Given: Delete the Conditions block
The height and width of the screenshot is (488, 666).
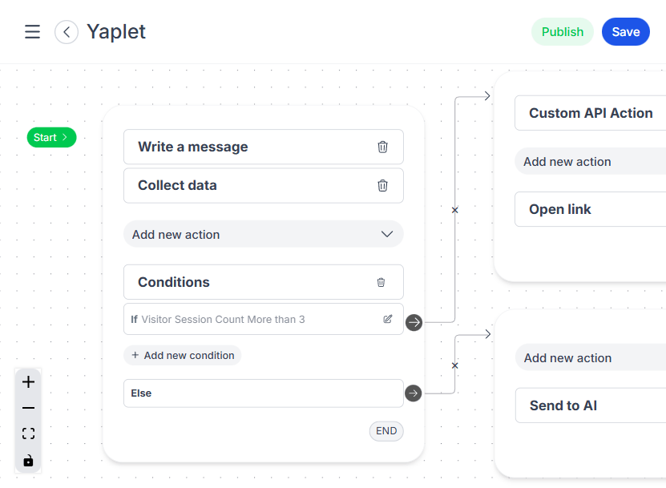Looking at the screenshot, I should tap(381, 282).
